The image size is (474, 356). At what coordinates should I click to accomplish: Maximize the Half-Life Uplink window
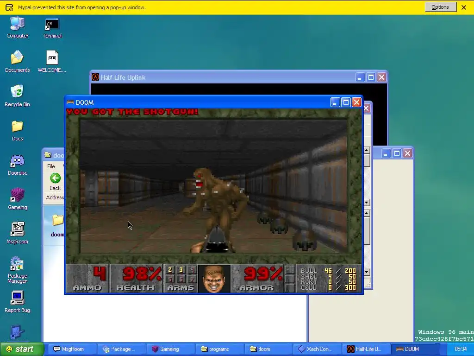pyautogui.click(x=371, y=77)
